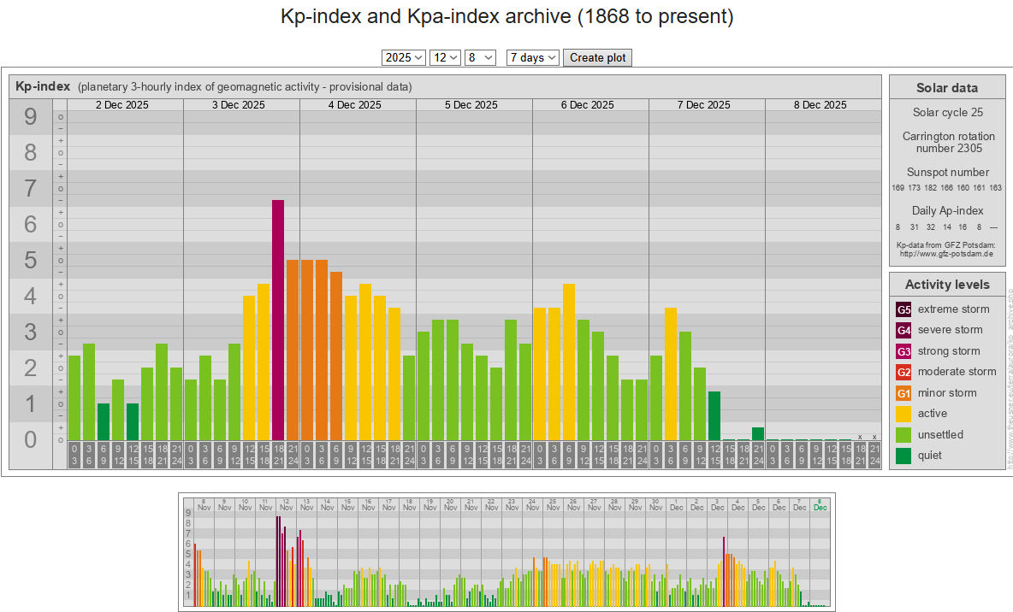Click the gfz-potsdam.de source link
Screen dimensions: 1013x612
click(x=946, y=254)
